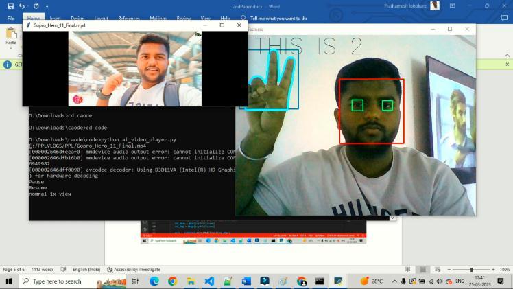Collapse the Word ribbon with the chevron
Image resolution: width=513 pixels, height=289 pixels.
tap(507, 56)
